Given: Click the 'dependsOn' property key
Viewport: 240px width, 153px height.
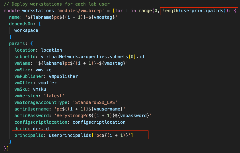Looking at the screenshot, I should 21,24.
